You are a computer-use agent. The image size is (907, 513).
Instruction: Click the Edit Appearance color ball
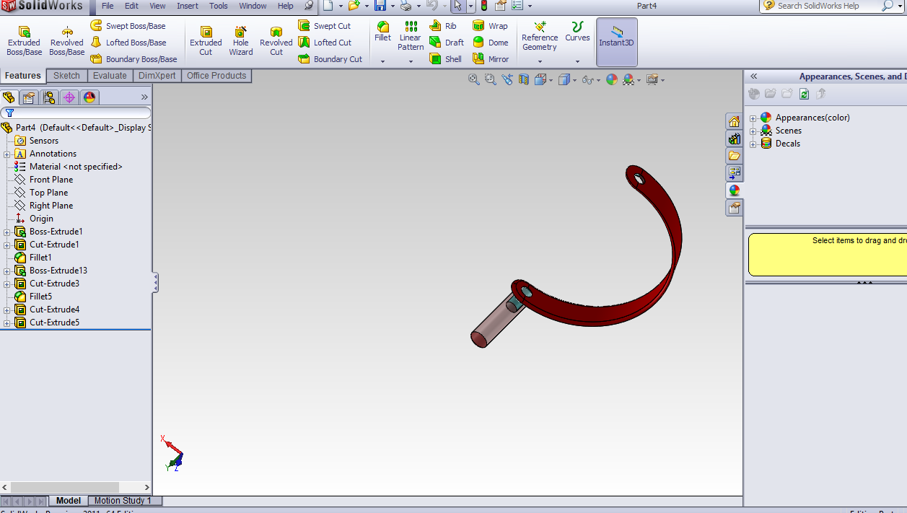click(x=612, y=79)
